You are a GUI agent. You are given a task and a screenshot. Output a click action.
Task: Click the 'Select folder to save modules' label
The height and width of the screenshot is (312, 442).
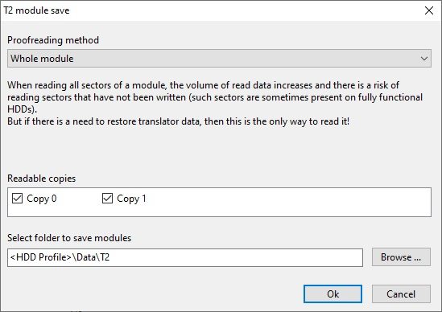coord(69,238)
